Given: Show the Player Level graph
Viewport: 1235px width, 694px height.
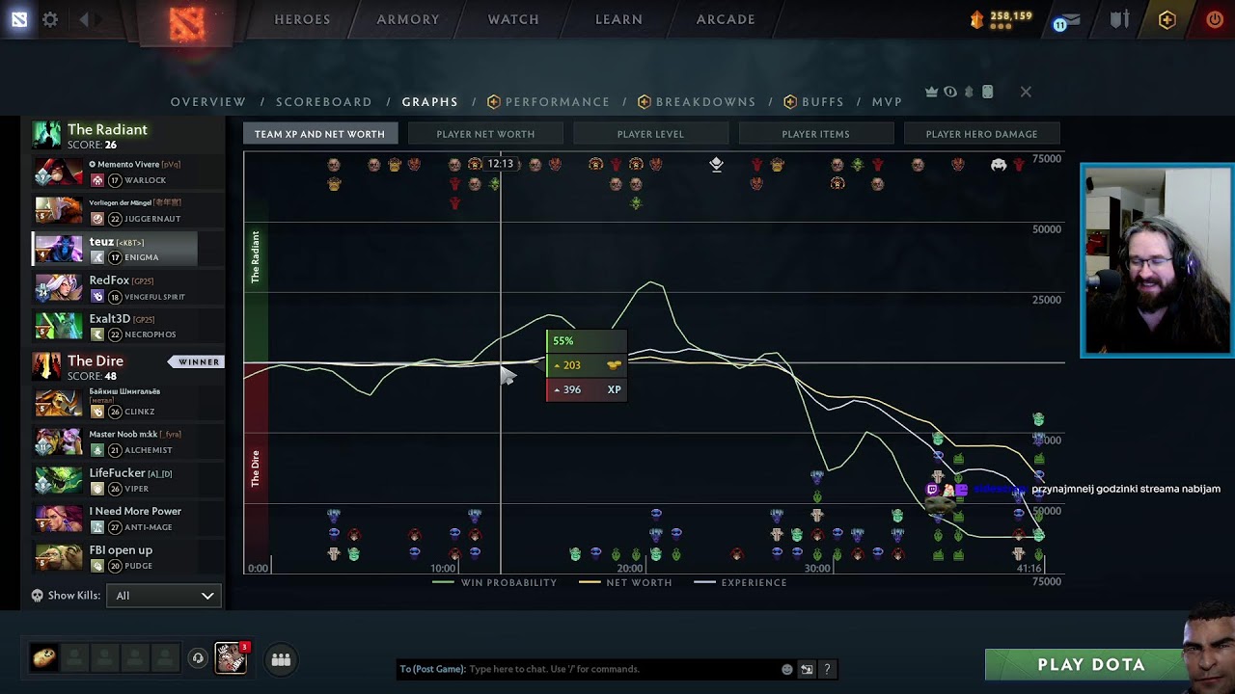Looking at the screenshot, I should 650,134.
